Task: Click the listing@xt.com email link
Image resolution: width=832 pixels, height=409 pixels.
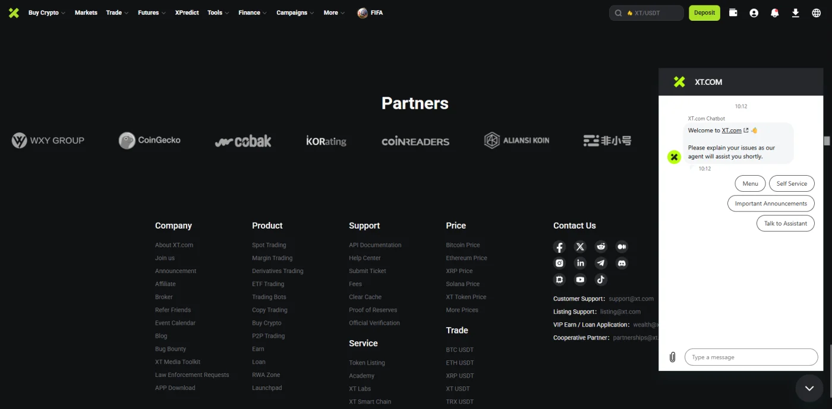Action: click(620, 312)
